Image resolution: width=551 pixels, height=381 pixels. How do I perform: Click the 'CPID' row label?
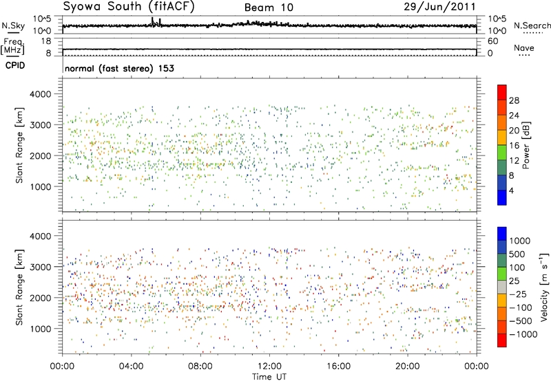pos(15,65)
